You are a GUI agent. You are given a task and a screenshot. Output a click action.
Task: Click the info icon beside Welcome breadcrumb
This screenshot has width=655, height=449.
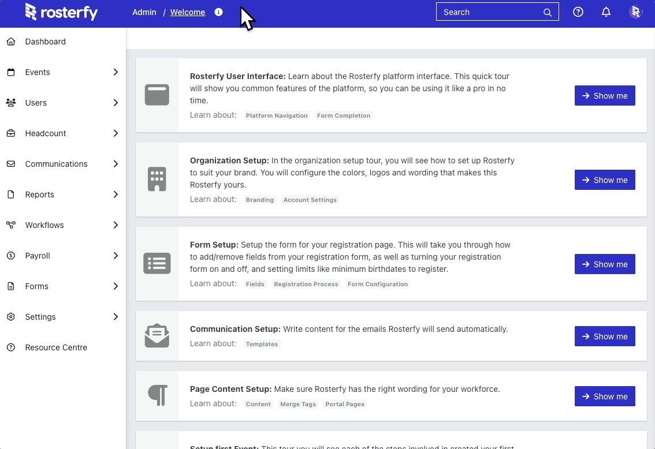[218, 12]
